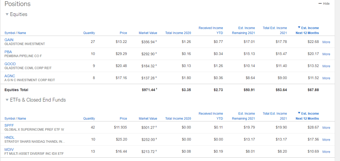Show More options for SPFF

(326, 128)
